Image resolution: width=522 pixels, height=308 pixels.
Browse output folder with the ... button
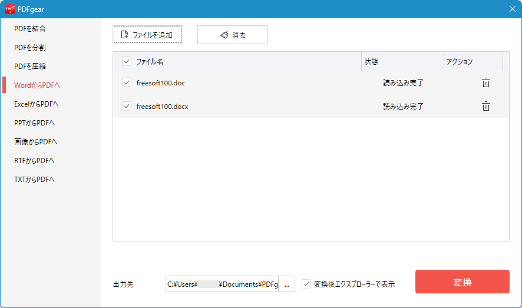[x=287, y=284]
